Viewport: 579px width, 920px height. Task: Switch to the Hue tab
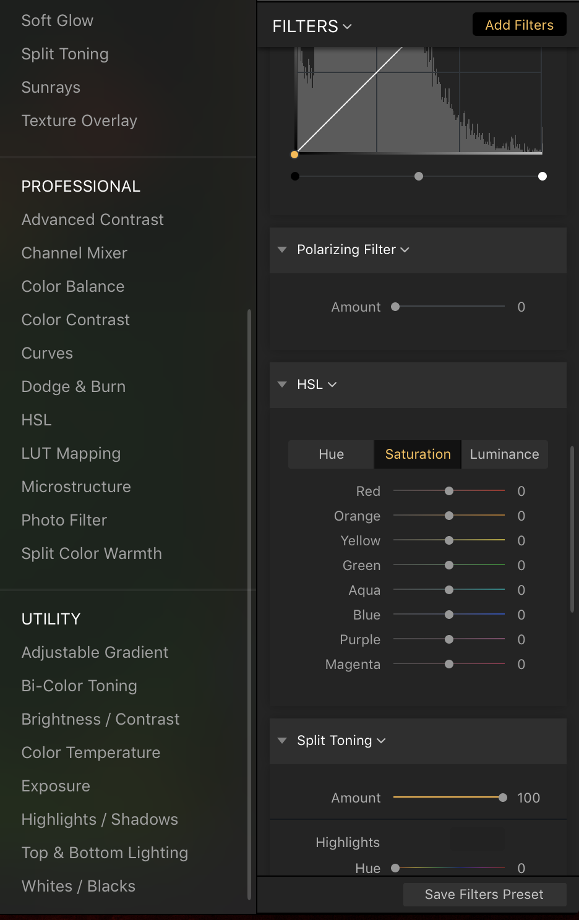(331, 454)
